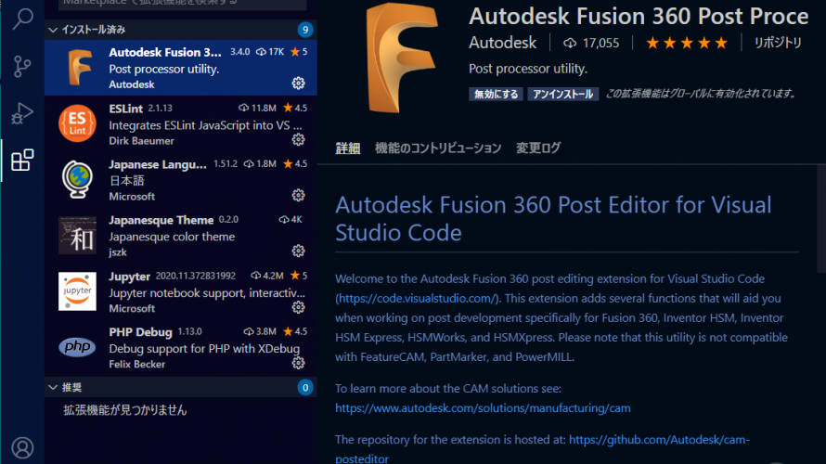Select the Japanese Language Pack extension name
Viewport: 826px width, 464px height.
[x=158, y=164]
